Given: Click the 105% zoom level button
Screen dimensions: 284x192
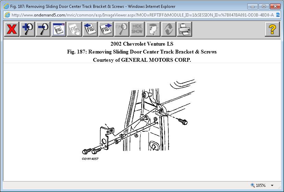Looking at the screenshot, I should pos(258,185).
